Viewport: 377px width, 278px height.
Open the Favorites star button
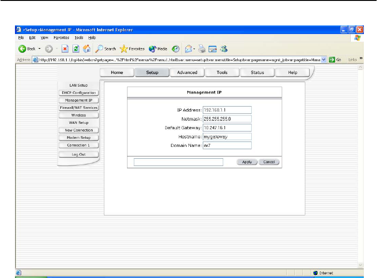pyautogui.click(x=132, y=49)
